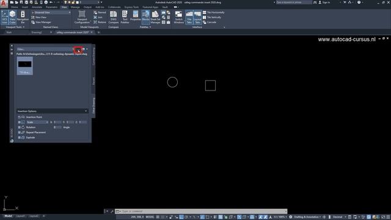Switch to the Drawing2 file tab
Viewport: 391px width, 220px height.
37,32
